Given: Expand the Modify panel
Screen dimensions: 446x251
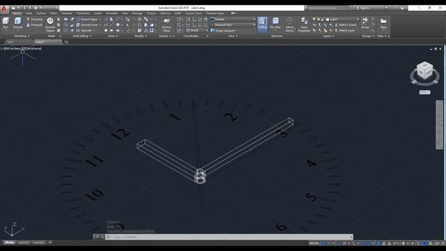Looking at the screenshot, I should click(x=141, y=36).
